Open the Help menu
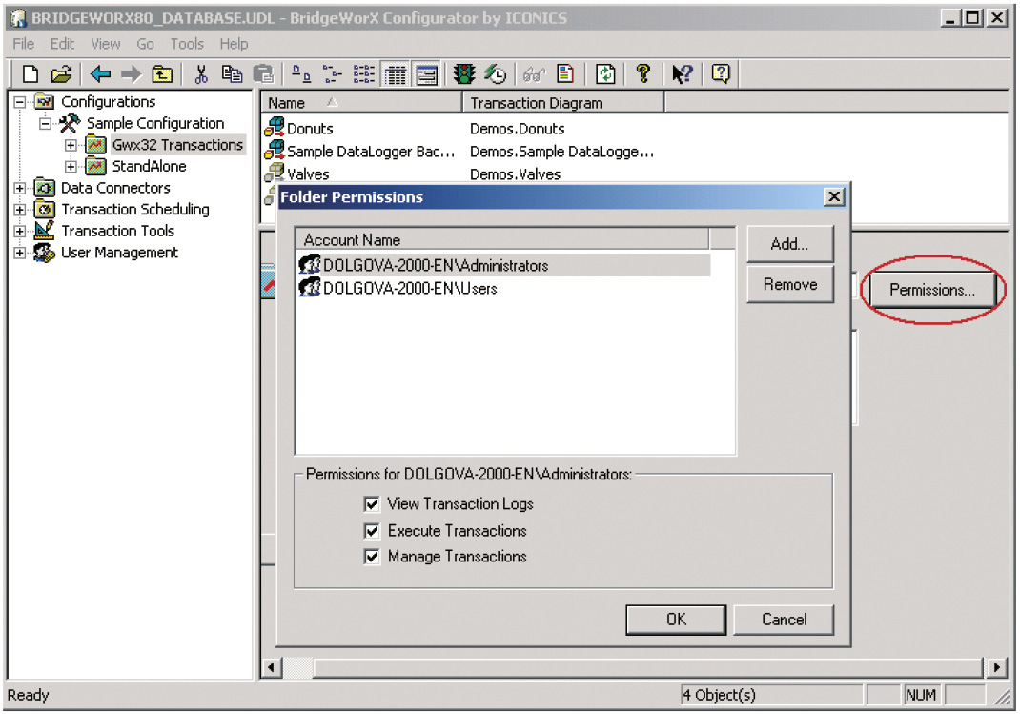This screenshot has height=714, width=1020. click(x=234, y=44)
